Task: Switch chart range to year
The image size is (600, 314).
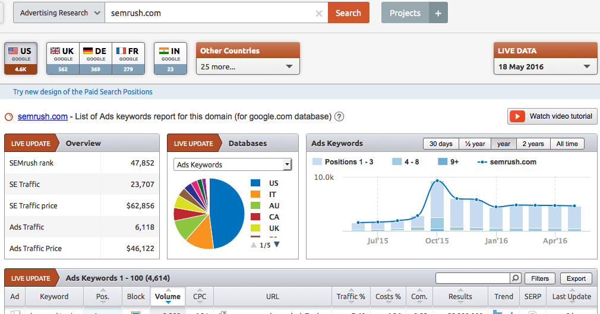Action: click(504, 144)
